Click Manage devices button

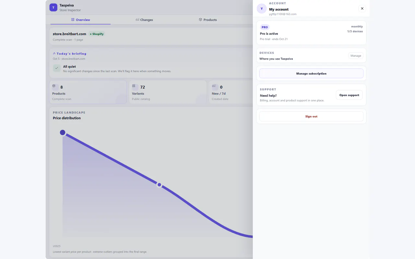[356, 56]
